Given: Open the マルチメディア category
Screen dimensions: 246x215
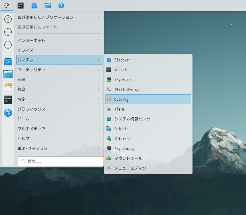Looking at the screenshot, I should (59, 129).
